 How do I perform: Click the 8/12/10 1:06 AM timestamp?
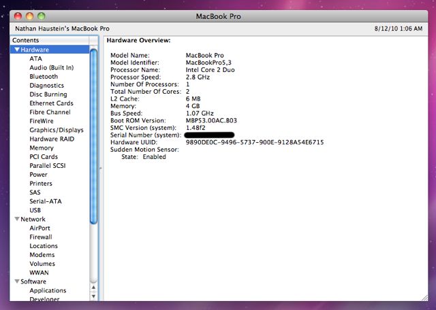point(399,29)
